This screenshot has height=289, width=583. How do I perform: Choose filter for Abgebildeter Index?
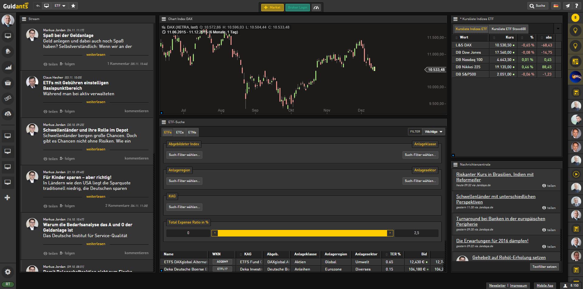[x=184, y=155]
